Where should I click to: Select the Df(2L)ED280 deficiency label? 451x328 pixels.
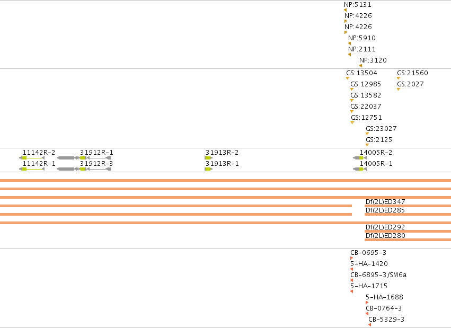click(x=385, y=236)
